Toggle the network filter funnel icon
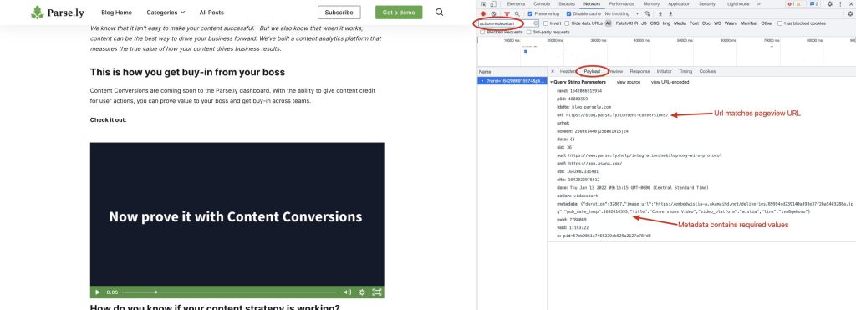 tap(507, 13)
